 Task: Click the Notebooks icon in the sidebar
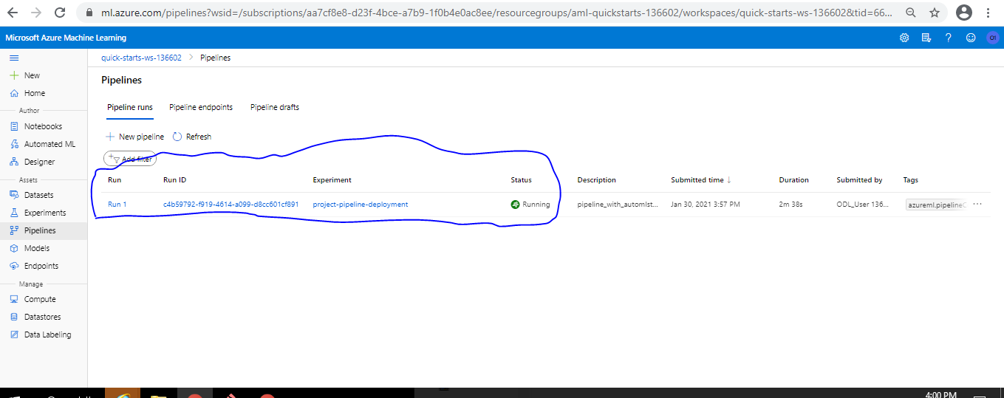coord(14,126)
